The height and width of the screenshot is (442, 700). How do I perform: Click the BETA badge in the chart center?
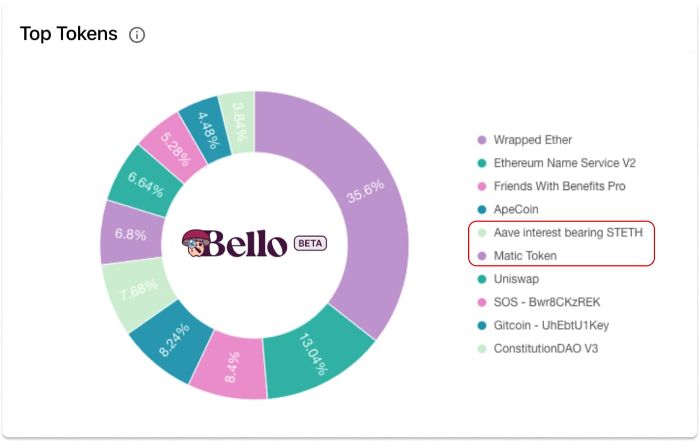[x=310, y=244]
